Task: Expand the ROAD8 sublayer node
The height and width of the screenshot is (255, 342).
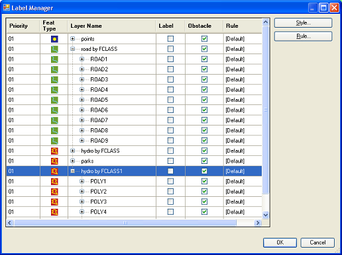Action: point(82,130)
